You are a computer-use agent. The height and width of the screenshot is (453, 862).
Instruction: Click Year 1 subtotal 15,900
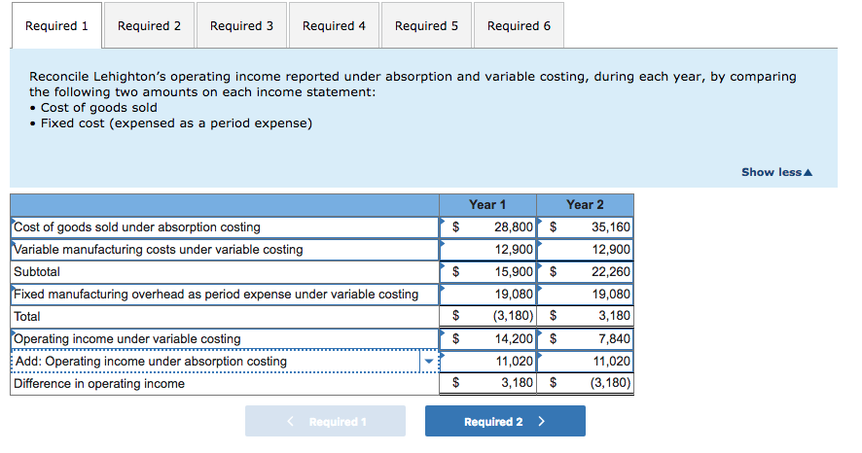(487, 272)
